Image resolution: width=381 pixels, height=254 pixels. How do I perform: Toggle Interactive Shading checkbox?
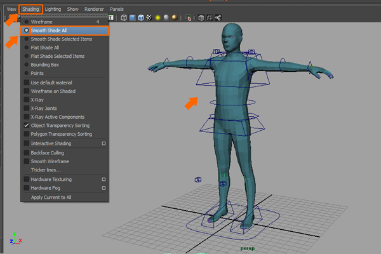point(27,144)
